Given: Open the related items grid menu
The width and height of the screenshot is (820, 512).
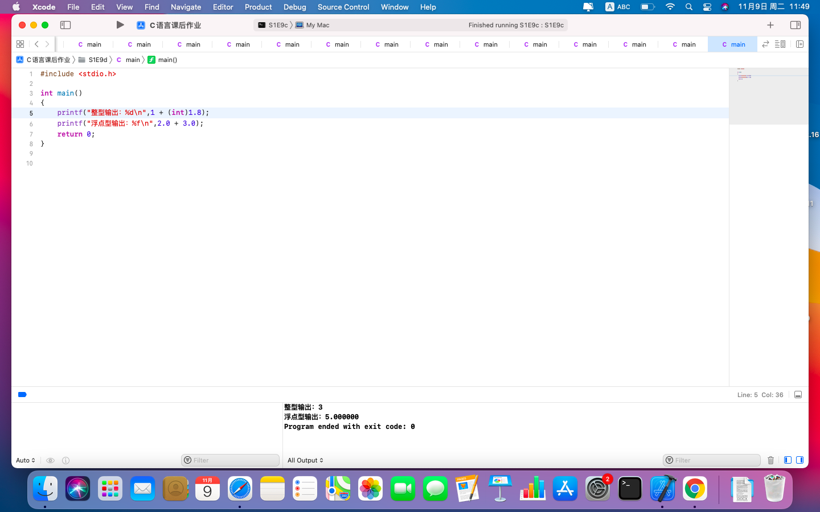Looking at the screenshot, I should (x=20, y=44).
